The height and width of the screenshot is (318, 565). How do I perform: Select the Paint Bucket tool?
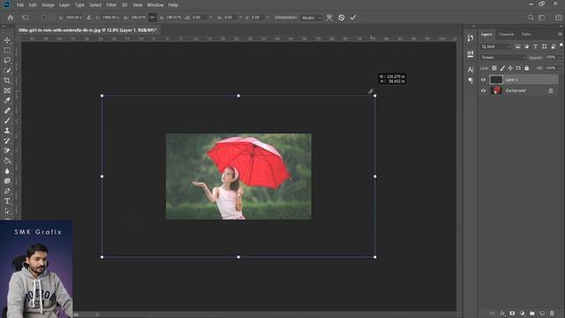7,161
